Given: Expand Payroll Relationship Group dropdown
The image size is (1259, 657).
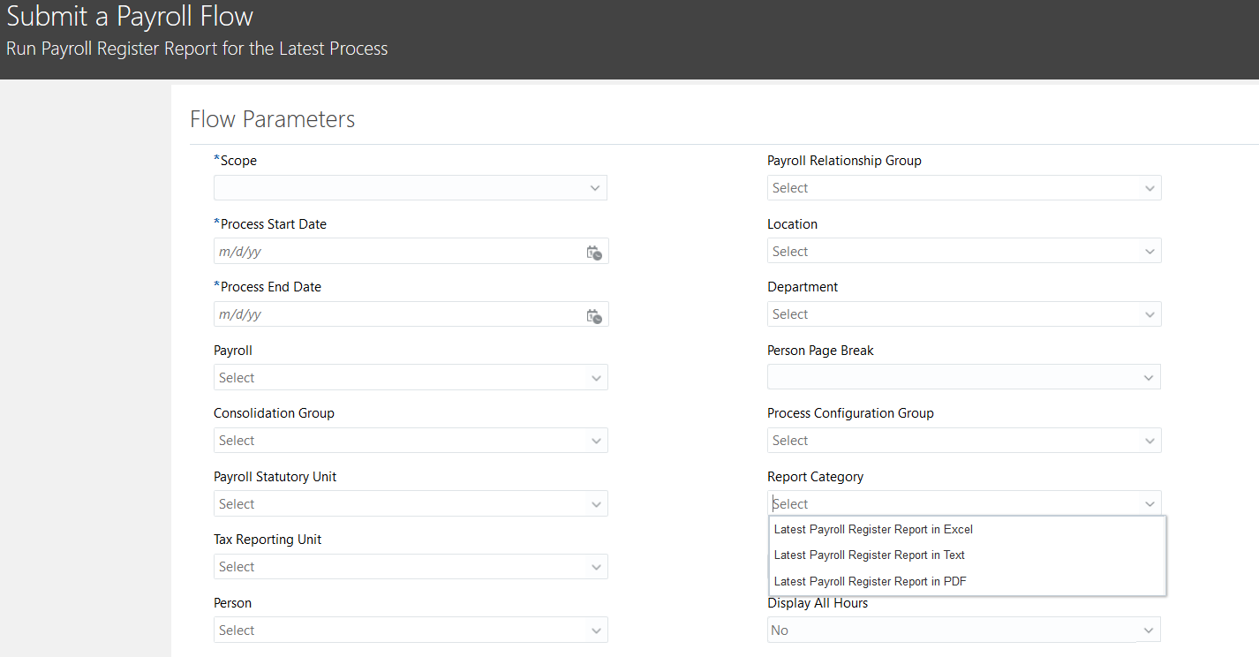Looking at the screenshot, I should pos(1150,188).
